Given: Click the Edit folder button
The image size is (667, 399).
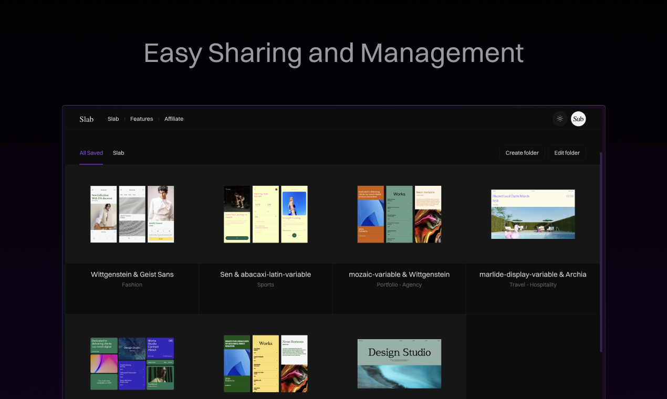Looking at the screenshot, I should (567, 153).
